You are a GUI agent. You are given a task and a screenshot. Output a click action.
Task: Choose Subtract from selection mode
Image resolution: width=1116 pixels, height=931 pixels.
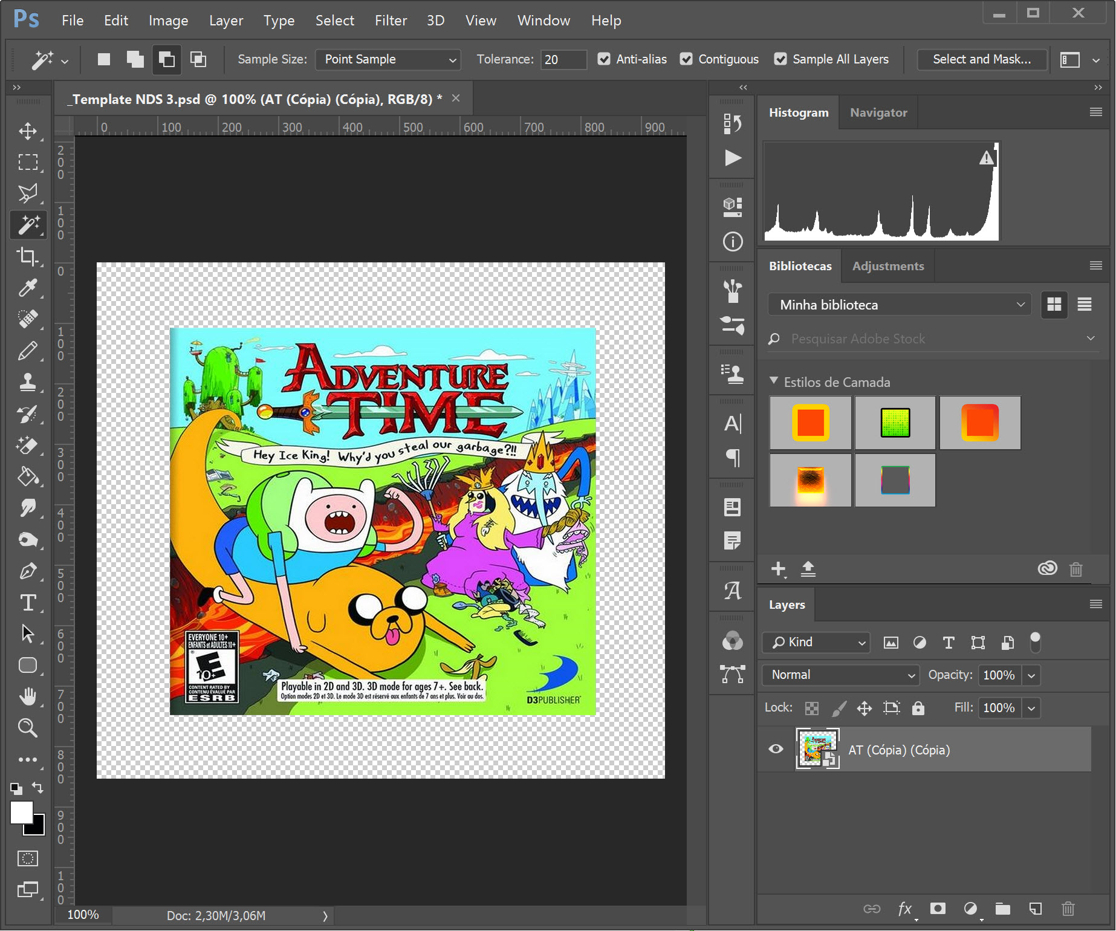point(166,59)
